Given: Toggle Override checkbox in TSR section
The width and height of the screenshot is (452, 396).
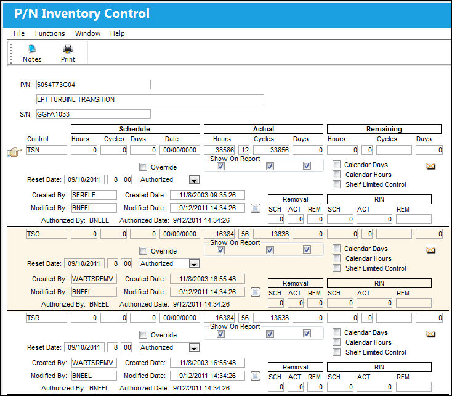Looking at the screenshot, I should 143,334.
